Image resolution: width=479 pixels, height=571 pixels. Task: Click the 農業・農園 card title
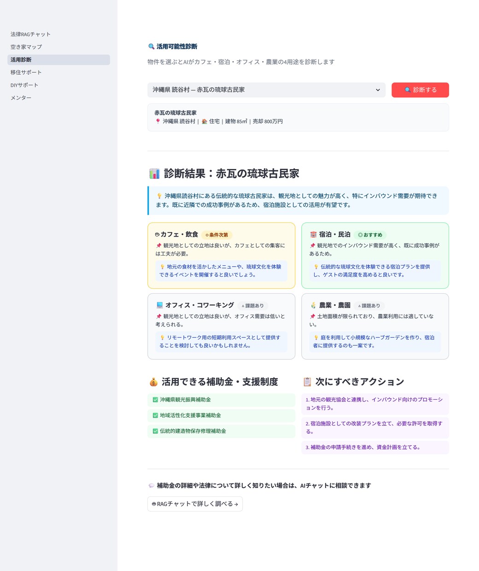(335, 305)
